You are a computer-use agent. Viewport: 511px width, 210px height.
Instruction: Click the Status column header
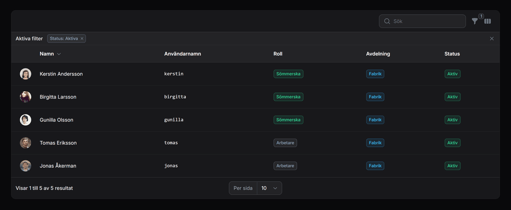pyautogui.click(x=452, y=54)
